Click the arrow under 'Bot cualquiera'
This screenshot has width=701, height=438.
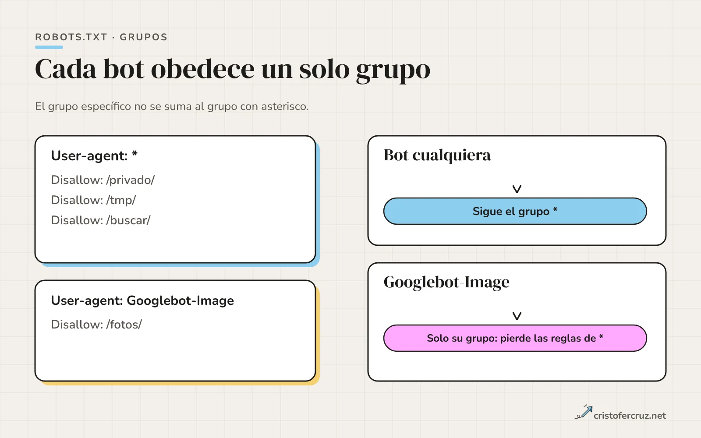(x=517, y=189)
